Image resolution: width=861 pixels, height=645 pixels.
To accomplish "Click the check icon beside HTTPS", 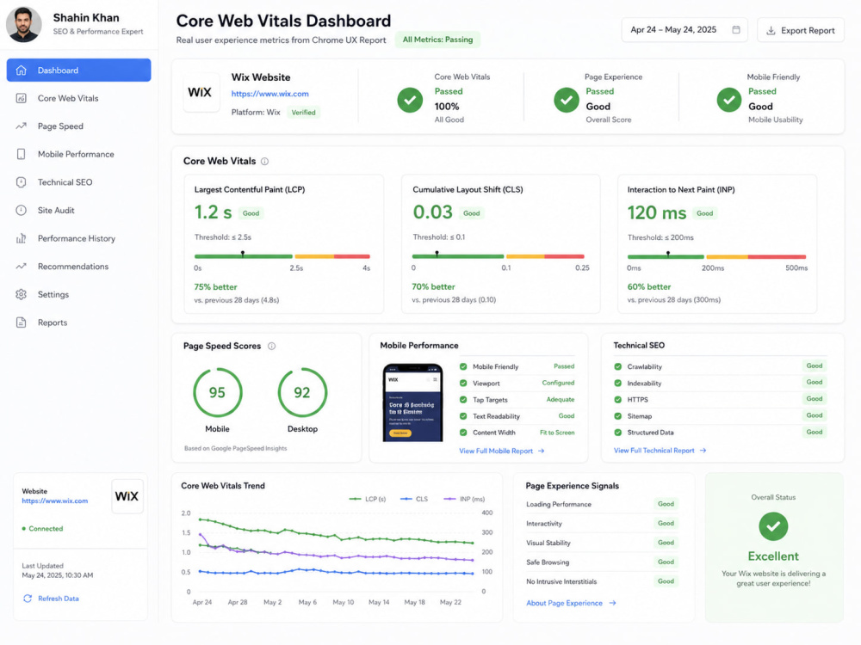I will tap(617, 399).
